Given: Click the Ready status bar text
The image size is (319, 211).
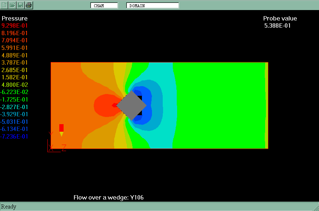Looking at the screenshot, I should (9, 207).
